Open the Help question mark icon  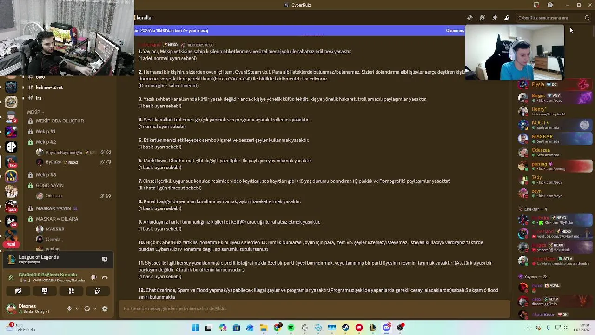click(x=550, y=5)
